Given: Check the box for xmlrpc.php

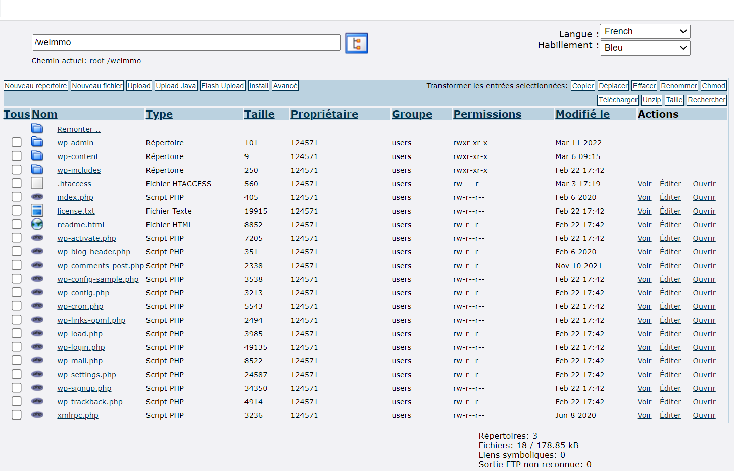Looking at the screenshot, I should (x=17, y=415).
